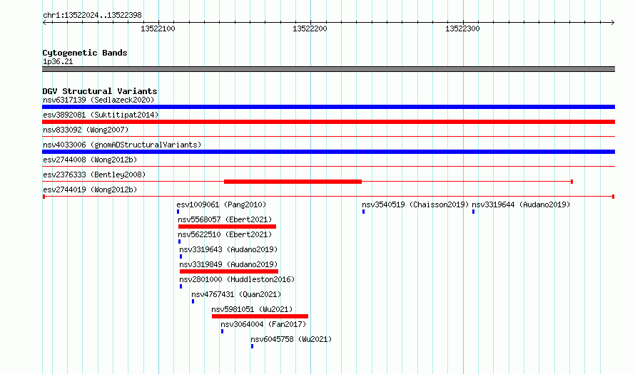Open esv3892081 (Suktitipat2014) variant label

click(x=101, y=115)
